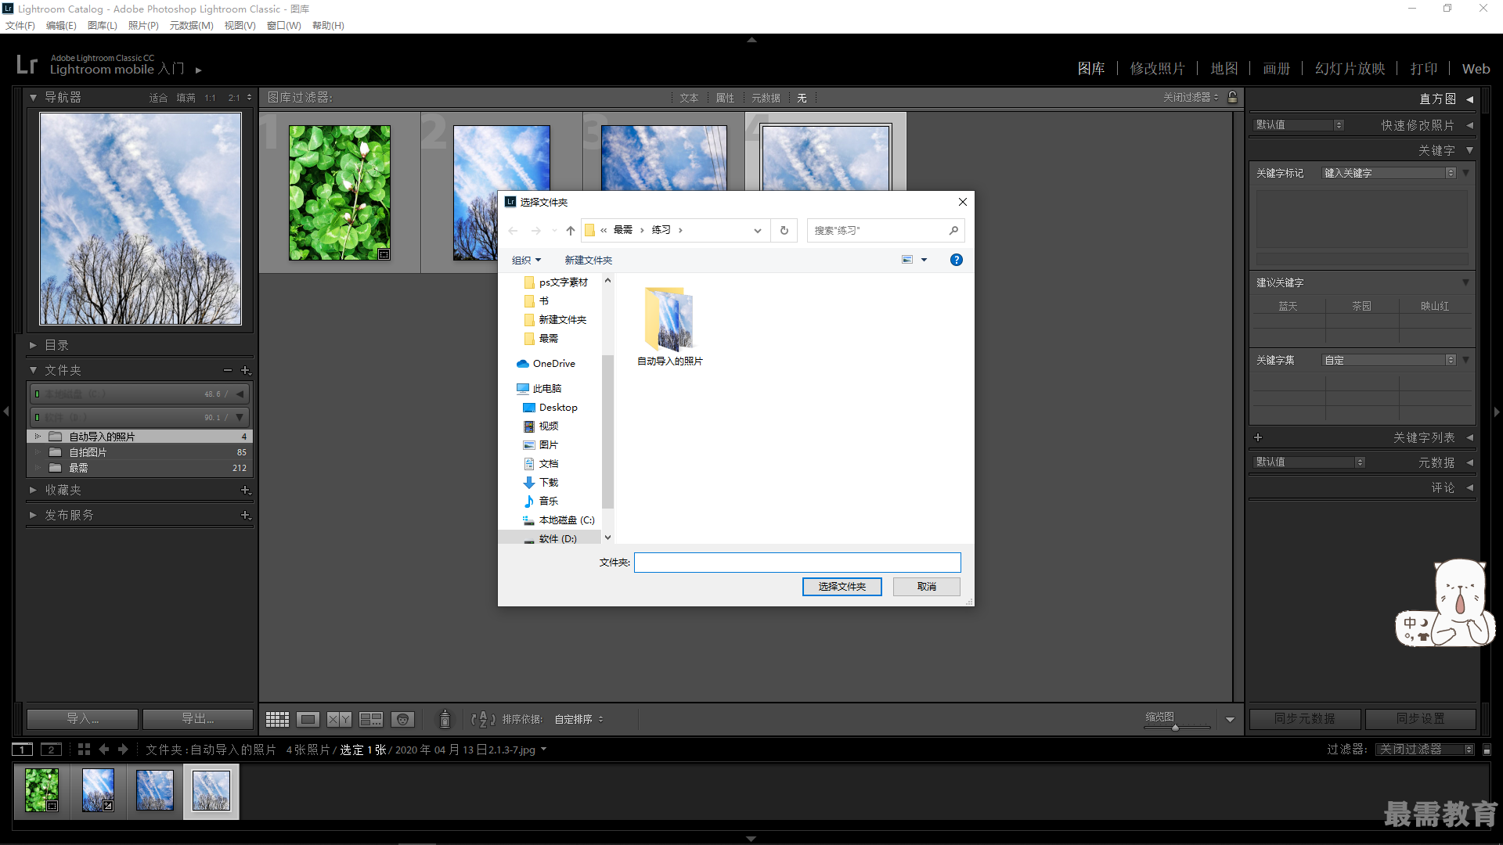Open the 帮助(H) menu

(328, 26)
